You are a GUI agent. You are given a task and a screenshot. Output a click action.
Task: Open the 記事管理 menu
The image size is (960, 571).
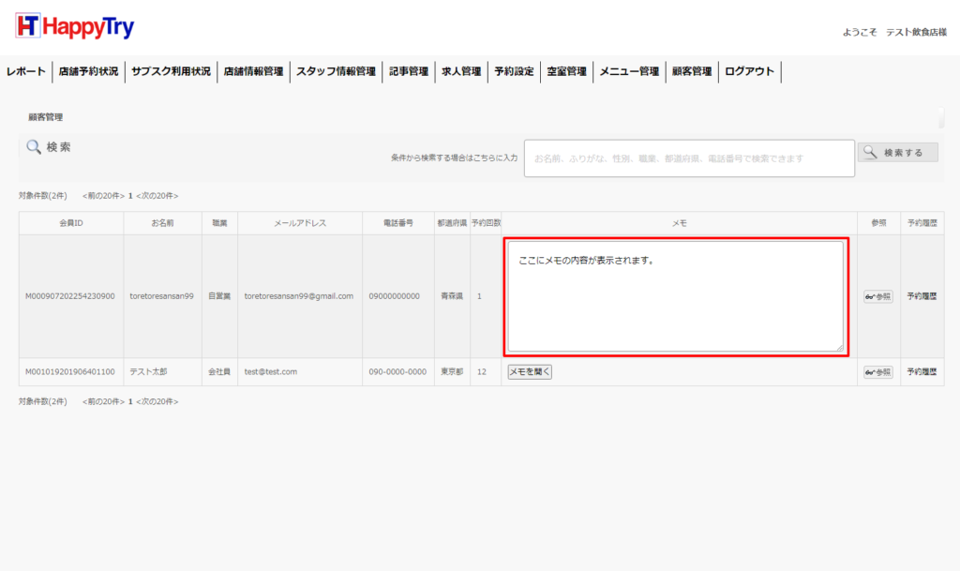click(x=409, y=71)
